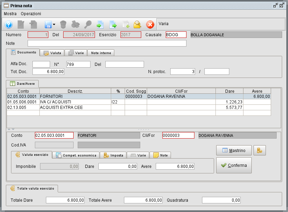Select the Imposta tab
288x212 pixels.
coord(114,155)
